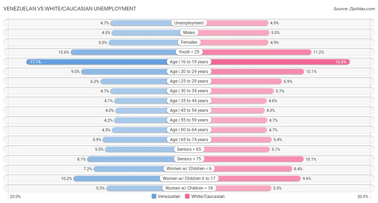Click the Women w/ Children < 18 label
378x203 pixels.
(189, 188)
